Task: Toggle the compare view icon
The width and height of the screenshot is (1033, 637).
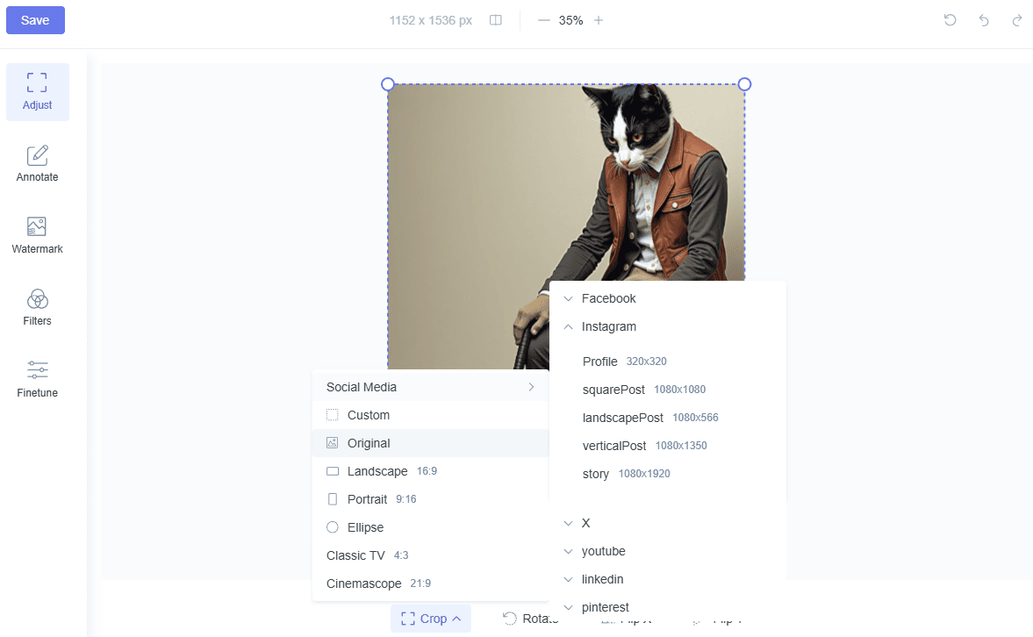Action: click(496, 20)
